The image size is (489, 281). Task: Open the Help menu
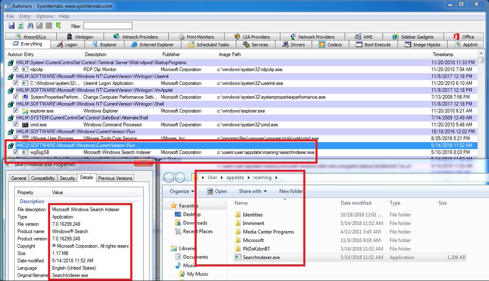click(64, 16)
